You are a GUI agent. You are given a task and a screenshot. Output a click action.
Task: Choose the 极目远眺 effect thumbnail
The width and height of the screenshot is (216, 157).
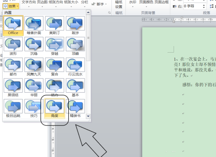(13, 108)
